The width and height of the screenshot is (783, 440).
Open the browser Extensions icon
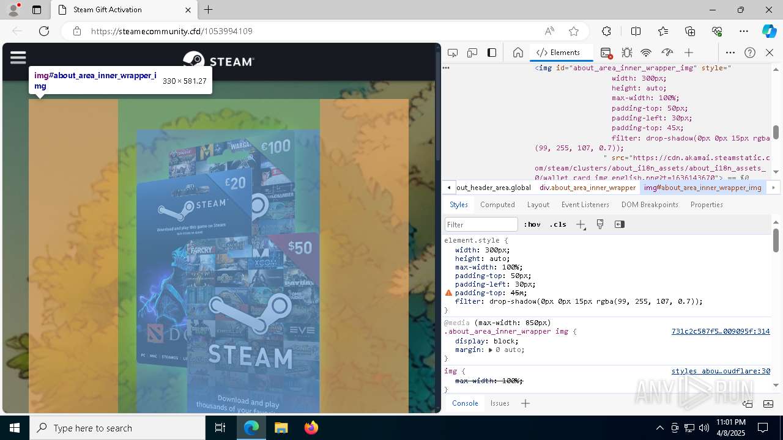point(606,31)
